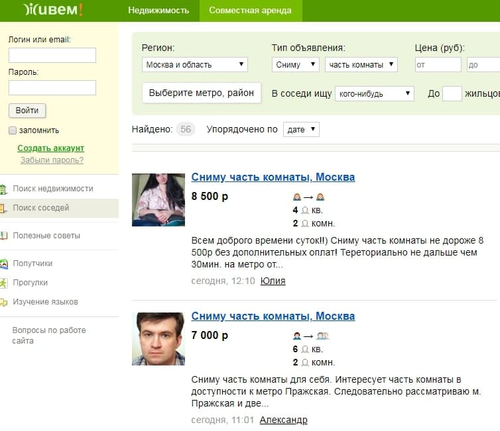The width and height of the screenshot is (500, 431).
Task: Open the кого-нибудь neighbor dropdown
Action: (374, 94)
